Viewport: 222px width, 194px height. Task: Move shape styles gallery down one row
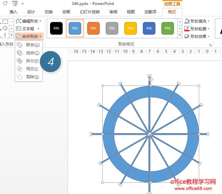180,29
